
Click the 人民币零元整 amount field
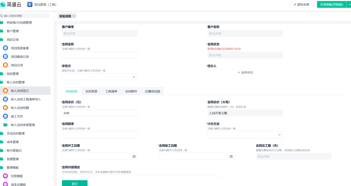tap(245, 113)
